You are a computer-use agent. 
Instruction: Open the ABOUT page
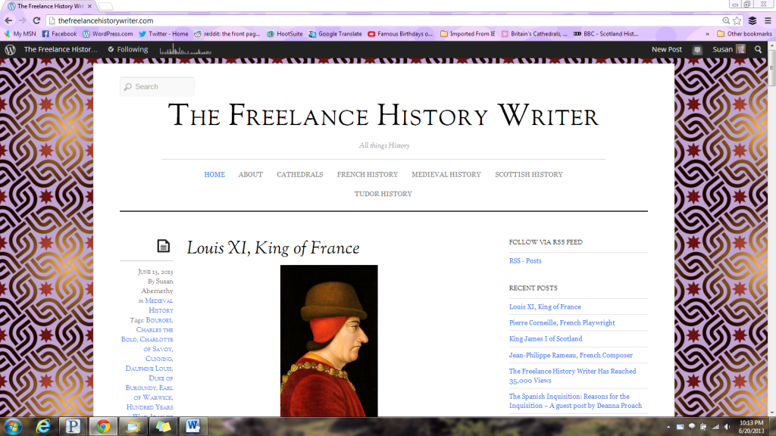point(250,175)
